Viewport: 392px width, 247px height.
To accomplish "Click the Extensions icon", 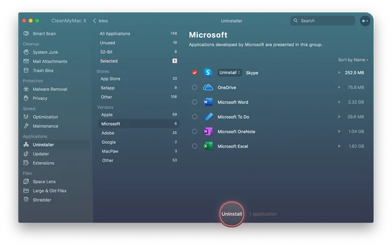I will click(x=26, y=163).
